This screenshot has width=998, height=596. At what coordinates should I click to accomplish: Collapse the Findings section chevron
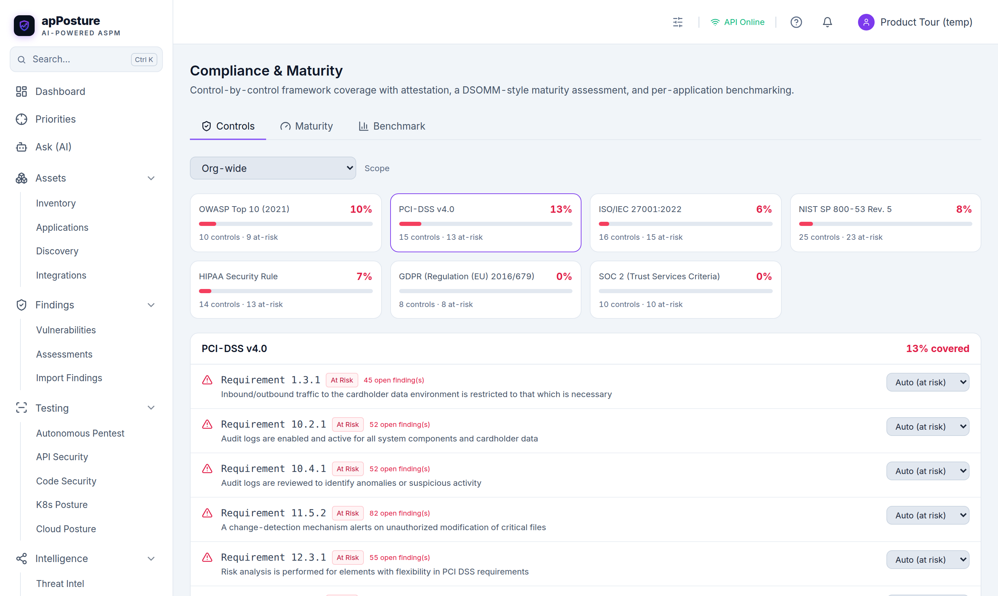151,305
